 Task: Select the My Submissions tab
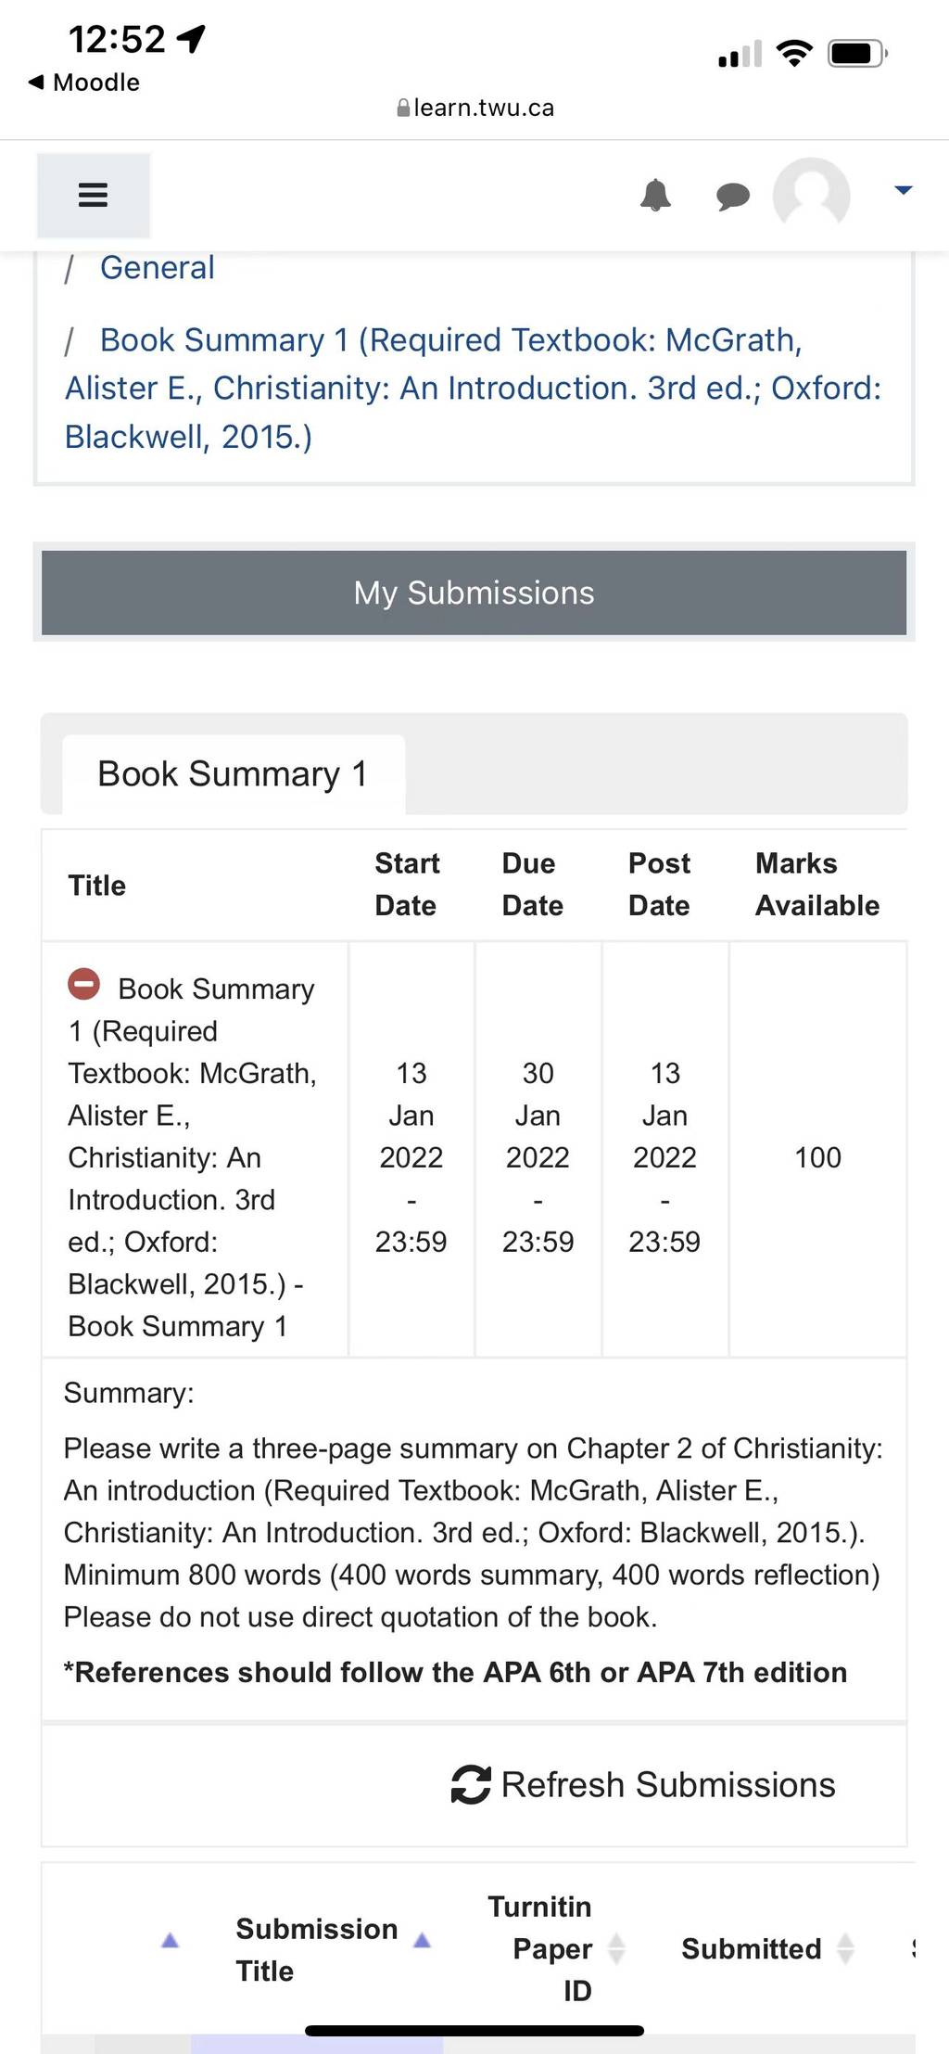[x=474, y=592]
